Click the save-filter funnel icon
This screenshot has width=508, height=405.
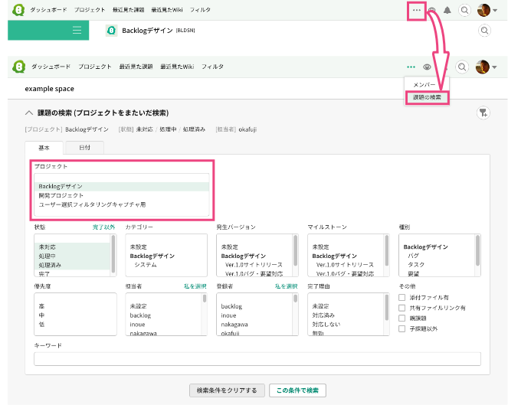click(483, 113)
